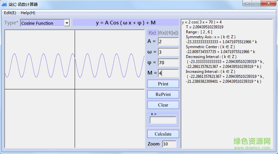Click the ω value input field
Viewport: 278px width, 154px height.
point(168,52)
